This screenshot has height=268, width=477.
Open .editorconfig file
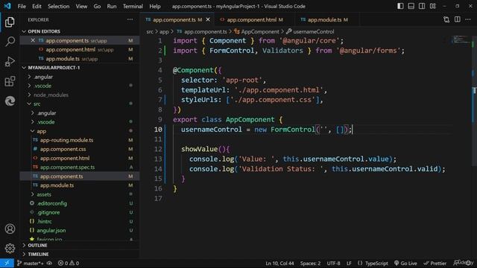coord(51,203)
